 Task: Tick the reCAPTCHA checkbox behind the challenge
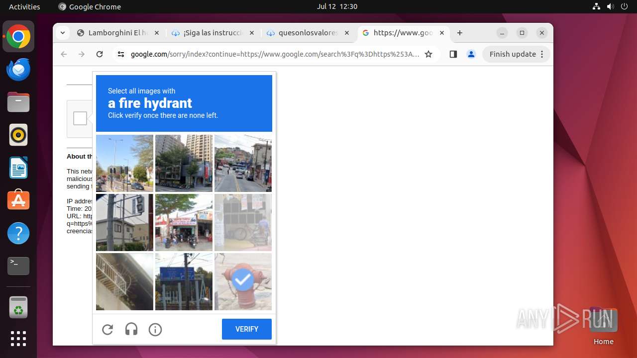coord(80,118)
